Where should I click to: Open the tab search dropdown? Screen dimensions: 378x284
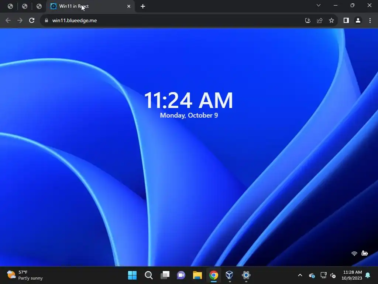pos(319,5)
